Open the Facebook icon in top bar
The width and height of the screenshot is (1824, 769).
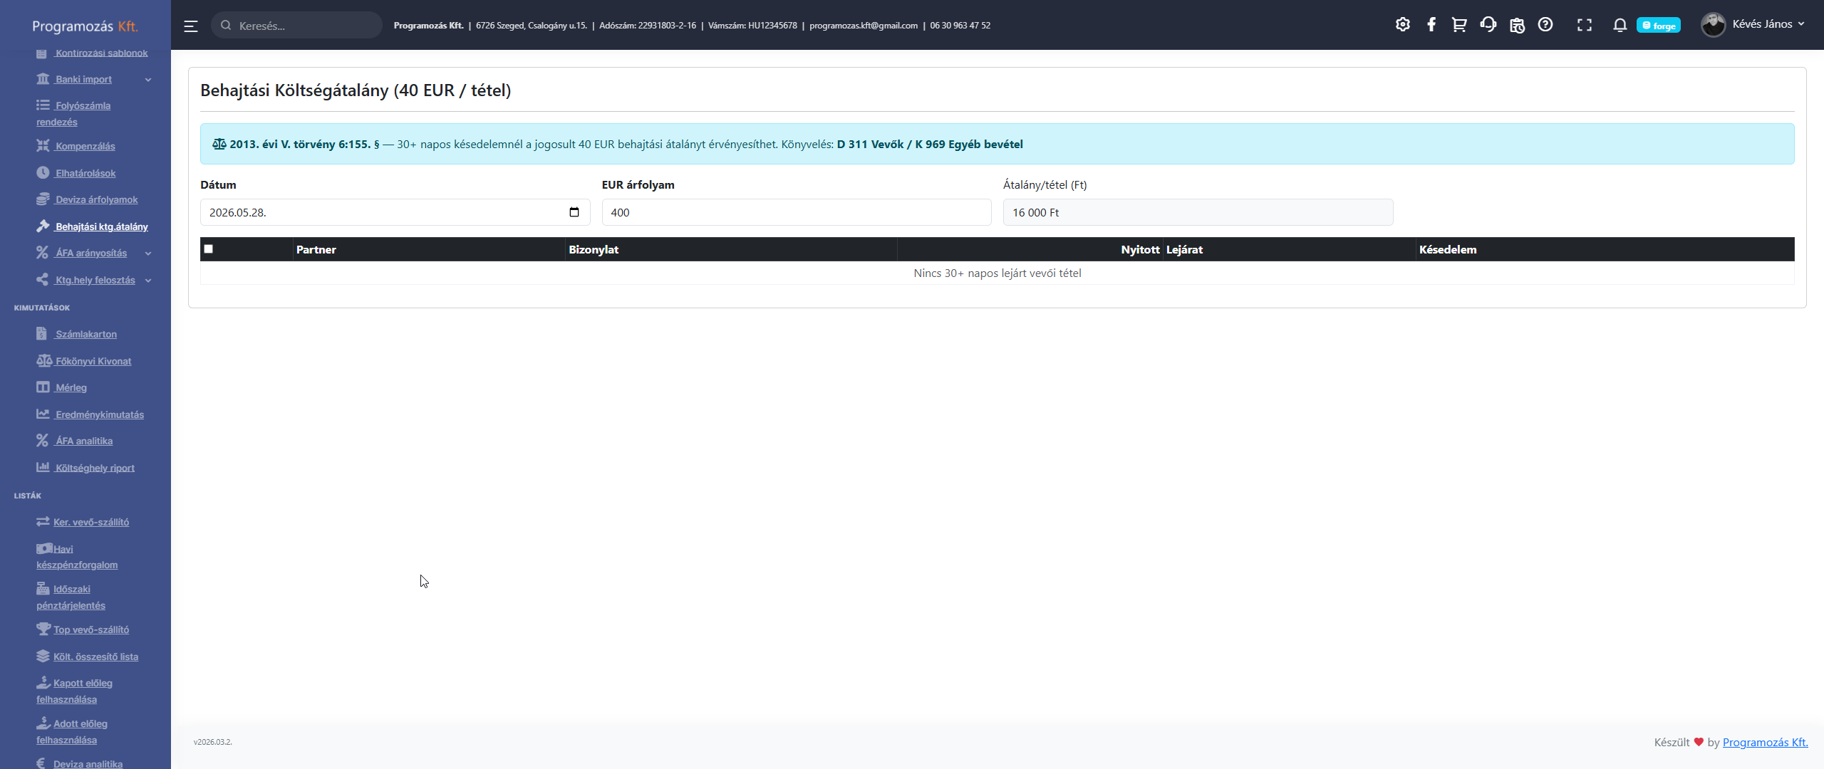pyautogui.click(x=1431, y=25)
